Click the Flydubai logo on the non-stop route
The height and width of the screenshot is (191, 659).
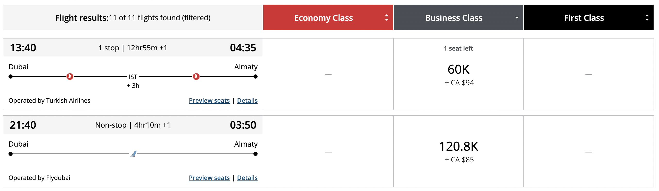133,154
